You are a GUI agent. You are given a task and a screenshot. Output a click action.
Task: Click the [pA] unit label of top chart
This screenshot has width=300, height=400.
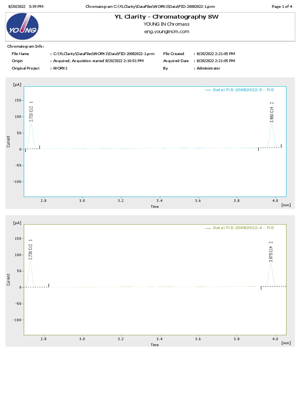(x=17, y=85)
